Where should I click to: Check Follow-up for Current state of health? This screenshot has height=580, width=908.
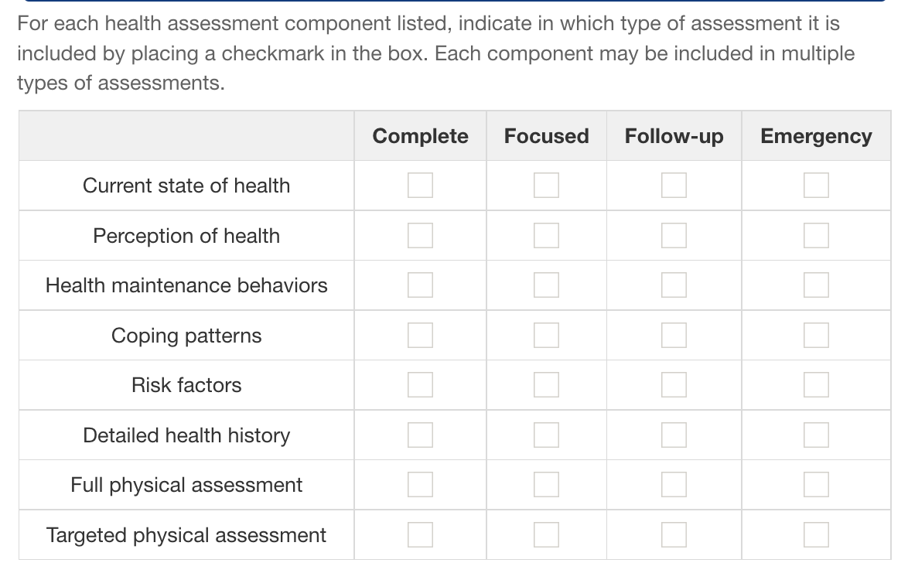(x=674, y=185)
